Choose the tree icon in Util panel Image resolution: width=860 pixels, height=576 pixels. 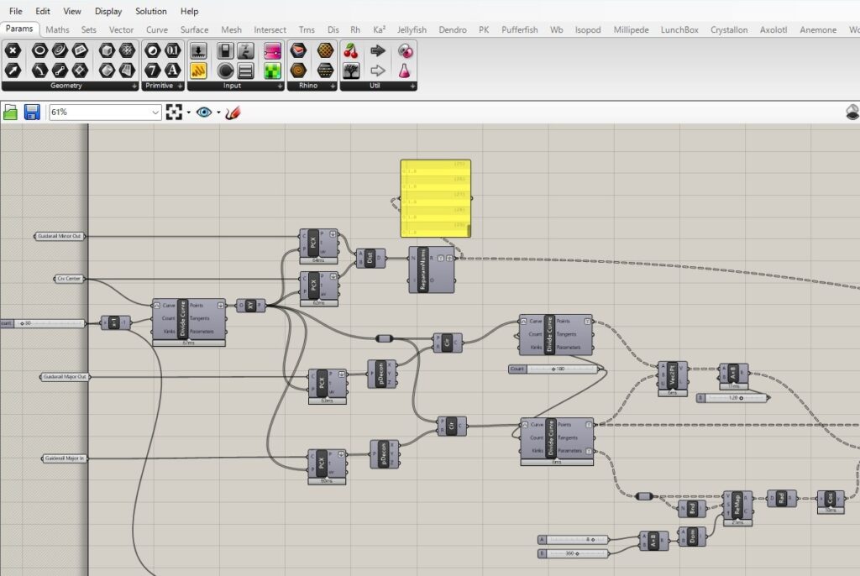tap(351, 71)
